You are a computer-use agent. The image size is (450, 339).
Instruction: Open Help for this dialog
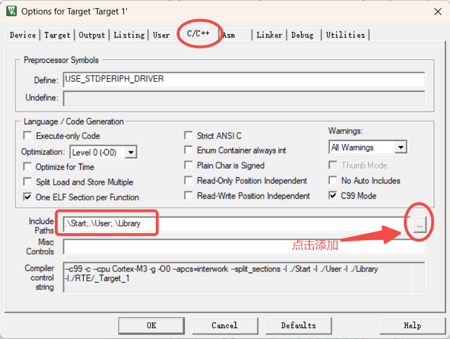pyautogui.click(x=412, y=326)
